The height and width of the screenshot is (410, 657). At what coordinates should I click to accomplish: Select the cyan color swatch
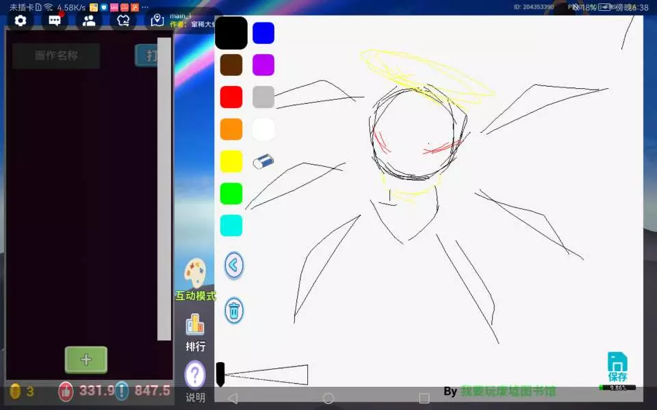231,225
